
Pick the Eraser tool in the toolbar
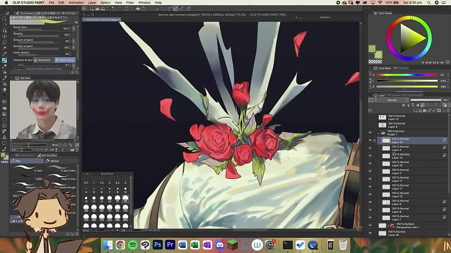point(5,90)
